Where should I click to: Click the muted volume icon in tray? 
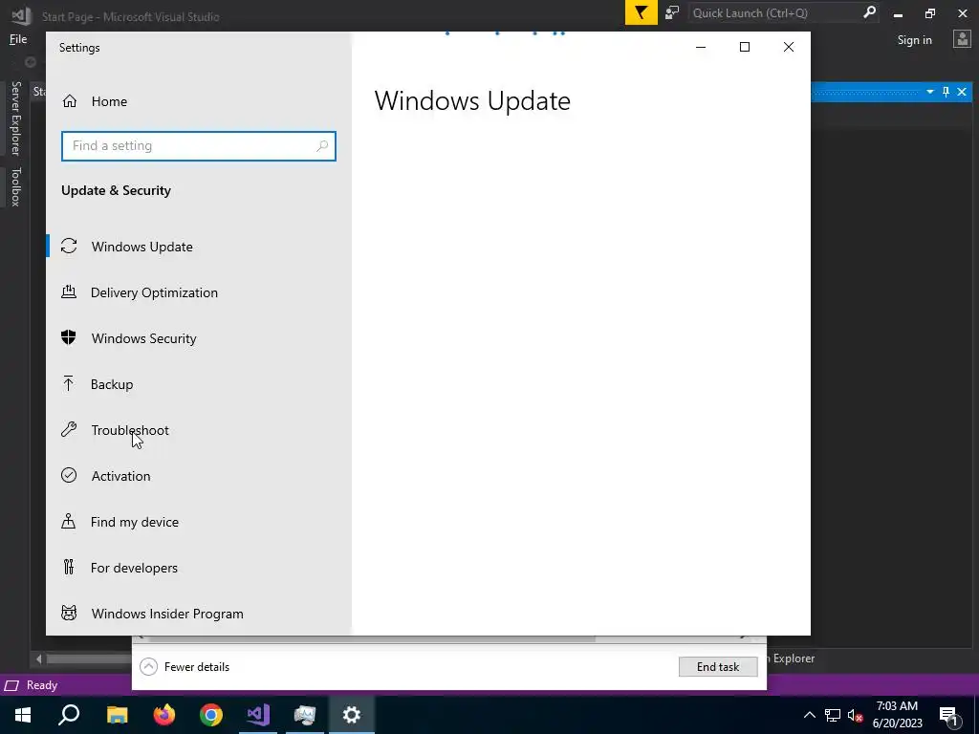(856, 715)
